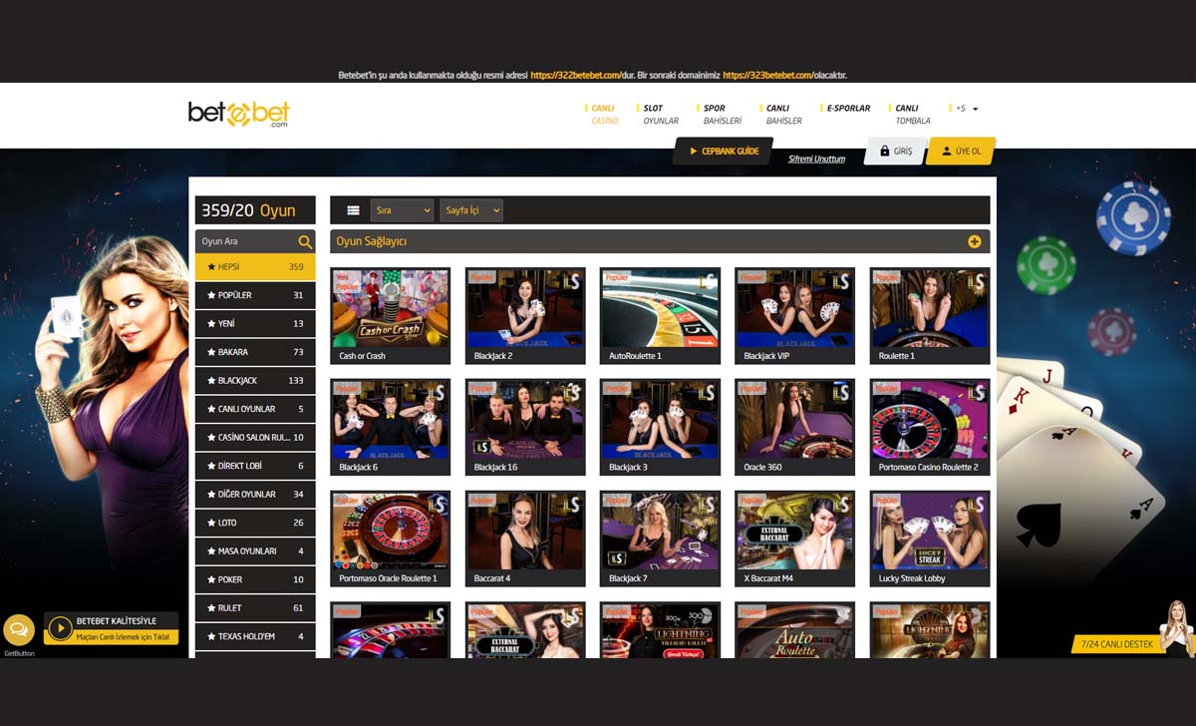Open Canlı Tombala menu item
Viewport: 1196px width, 726px height.
pos(910,114)
